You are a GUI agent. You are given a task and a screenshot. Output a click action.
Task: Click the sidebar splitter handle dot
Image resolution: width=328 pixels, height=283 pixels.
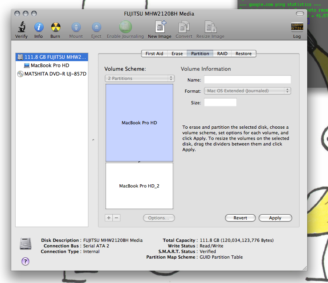[93, 140]
